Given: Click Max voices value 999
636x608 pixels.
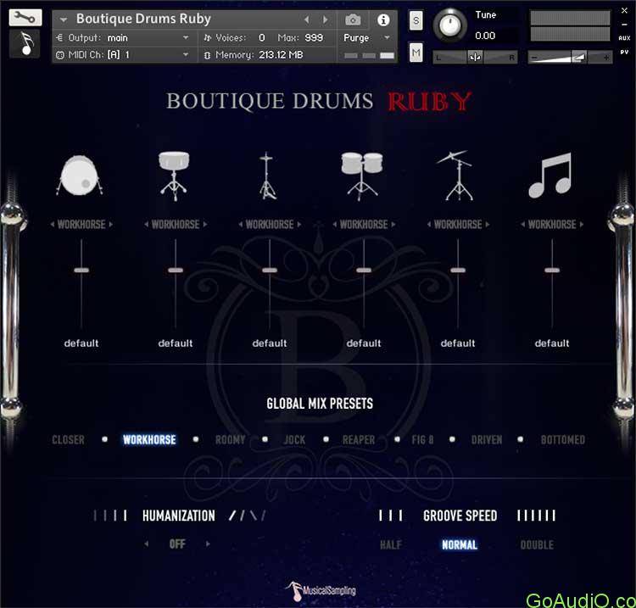Looking at the screenshot, I should coord(314,37).
